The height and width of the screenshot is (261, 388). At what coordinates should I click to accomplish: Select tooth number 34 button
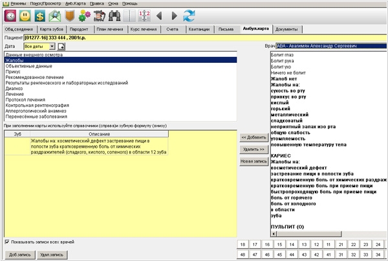click(x=378, y=255)
